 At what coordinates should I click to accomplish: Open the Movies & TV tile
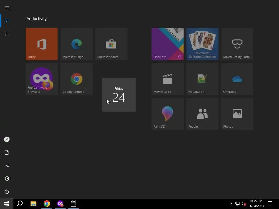pos(168,79)
